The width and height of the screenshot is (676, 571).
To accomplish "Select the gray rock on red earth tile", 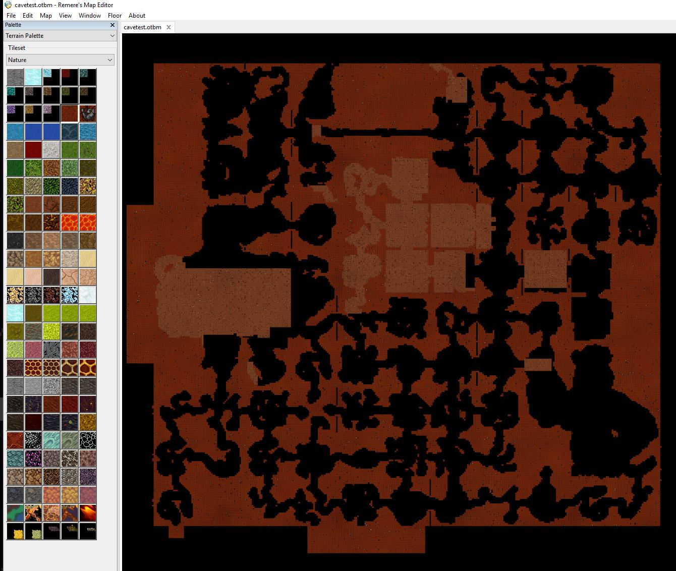I will [88, 113].
